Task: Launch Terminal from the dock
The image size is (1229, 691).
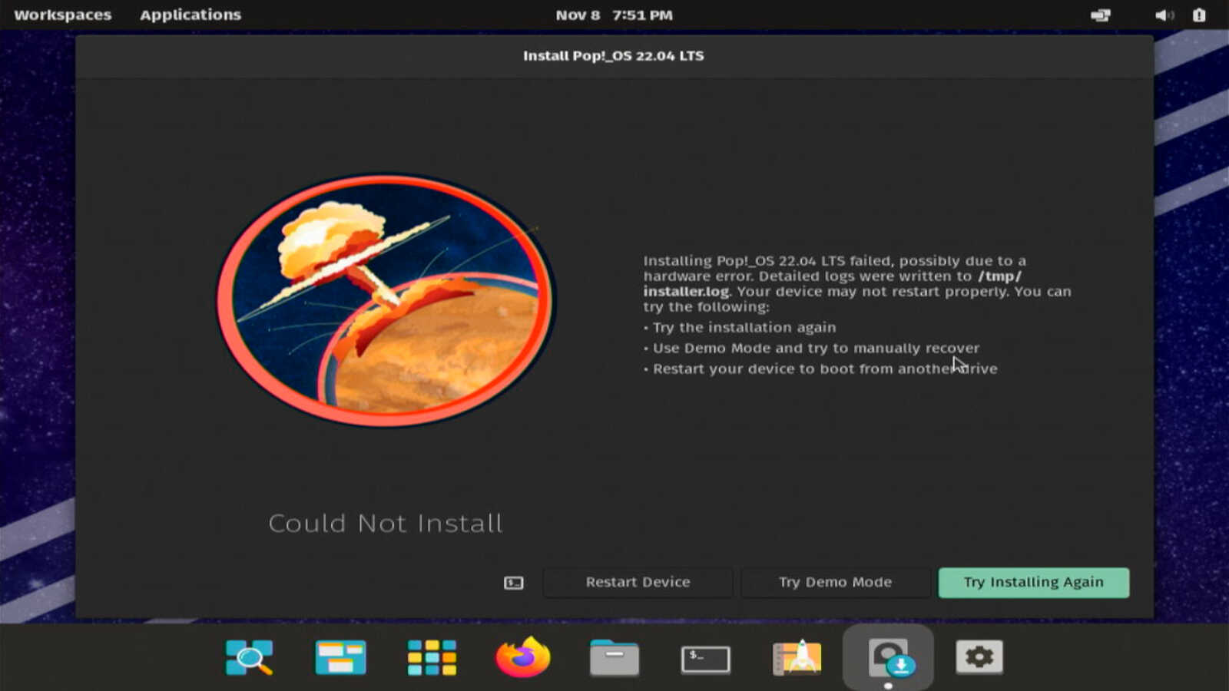Action: click(x=706, y=659)
